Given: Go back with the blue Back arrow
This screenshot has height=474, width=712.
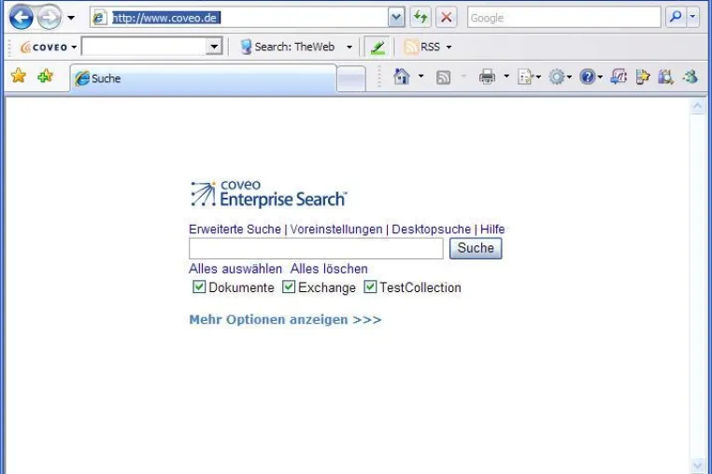Looking at the screenshot, I should [x=21, y=18].
